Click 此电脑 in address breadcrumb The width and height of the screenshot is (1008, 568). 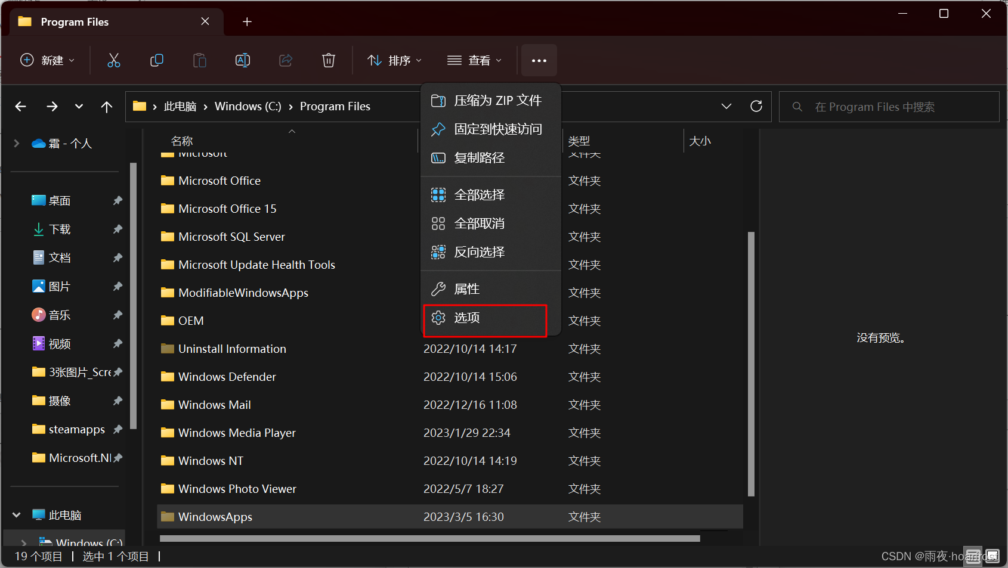[180, 107]
